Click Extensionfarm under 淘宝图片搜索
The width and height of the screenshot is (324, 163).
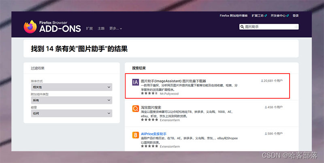click(x=170, y=120)
